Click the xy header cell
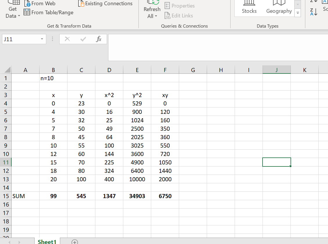This screenshot has height=244, width=328. [x=165, y=95]
